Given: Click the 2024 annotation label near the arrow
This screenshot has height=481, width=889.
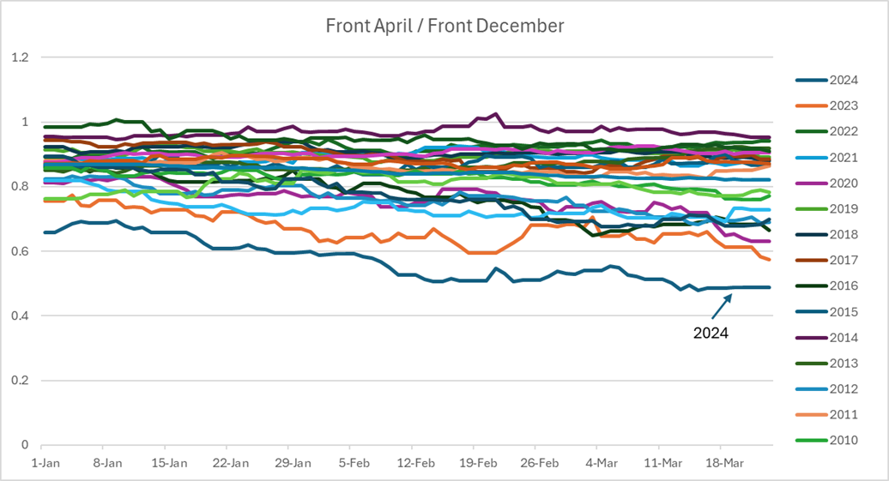Looking at the screenshot, I should 711,334.
